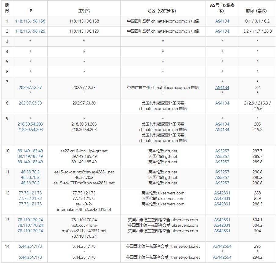276x263 pixels.
Task: Click the 时间（毫秒）column header
Action: click(x=256, y=11)
